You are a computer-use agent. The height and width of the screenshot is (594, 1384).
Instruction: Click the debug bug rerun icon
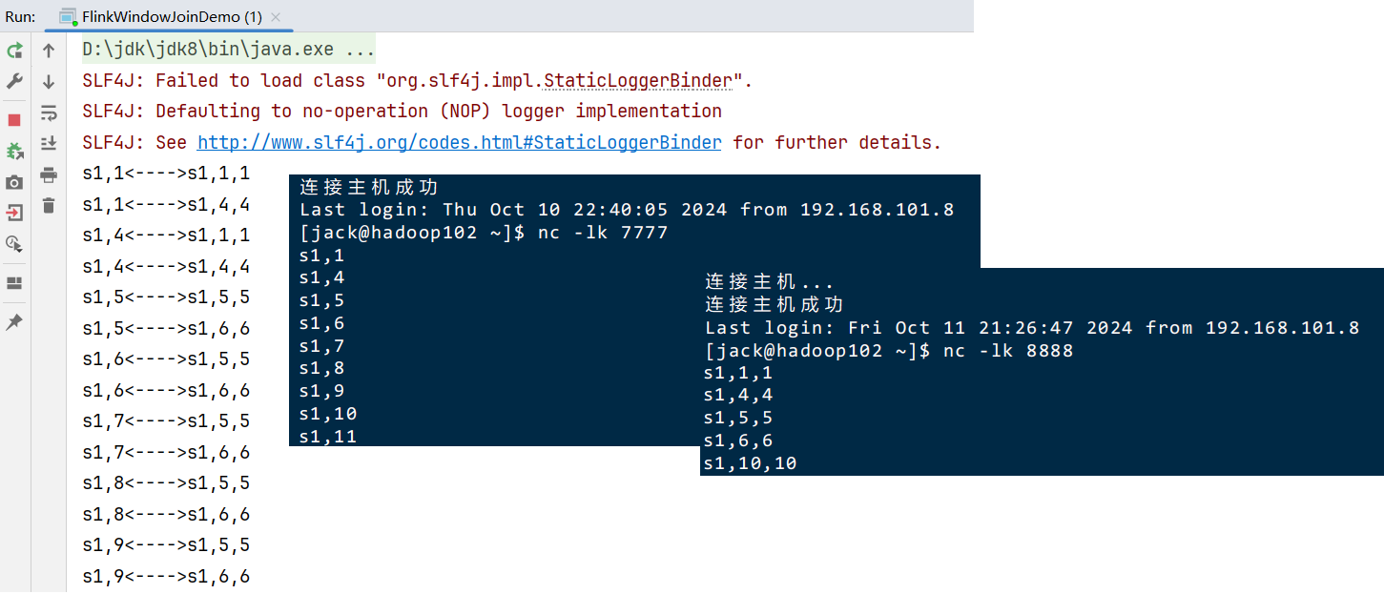pyautogui.click(x=14, y=151)
